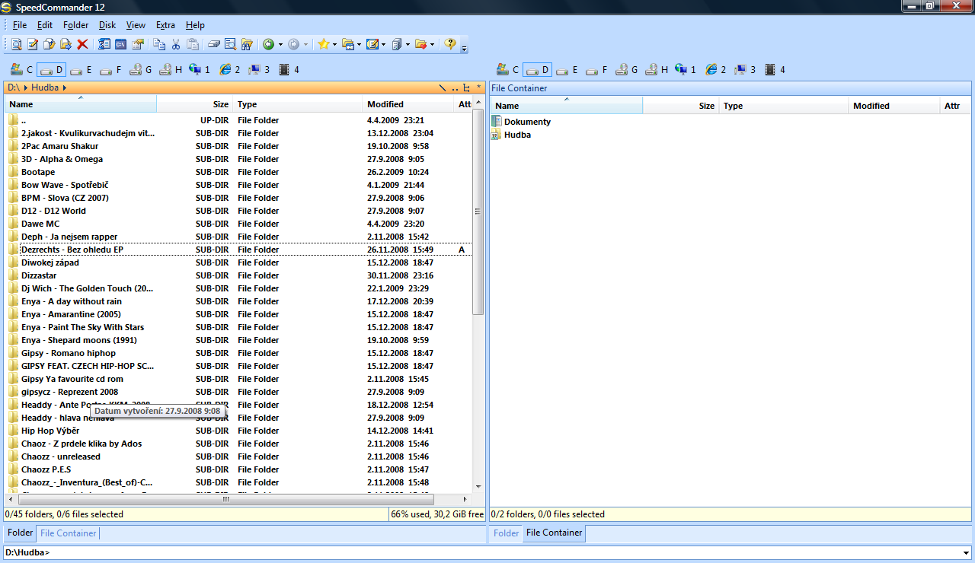Click the yellow star Favorites icon

[x=323, y=45]
